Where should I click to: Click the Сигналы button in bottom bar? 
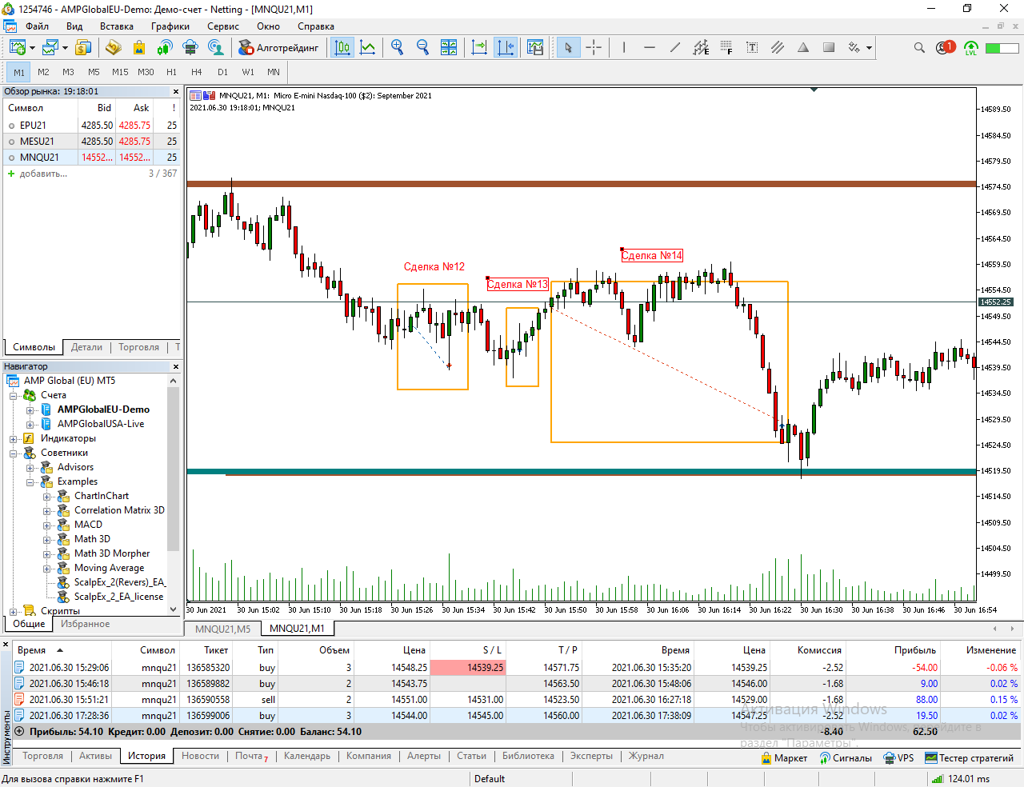coord(846,758)
